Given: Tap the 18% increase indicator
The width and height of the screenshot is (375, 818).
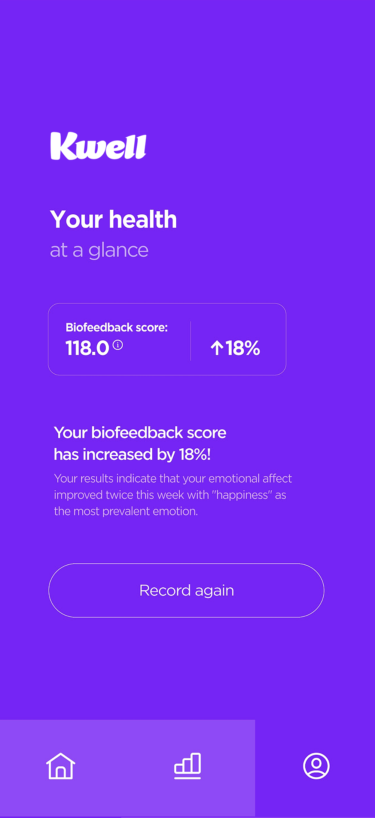Looking at the screenshot, I should click(235, 348).
